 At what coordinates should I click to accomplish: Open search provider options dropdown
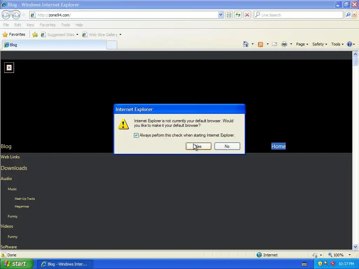coord(354,15)
